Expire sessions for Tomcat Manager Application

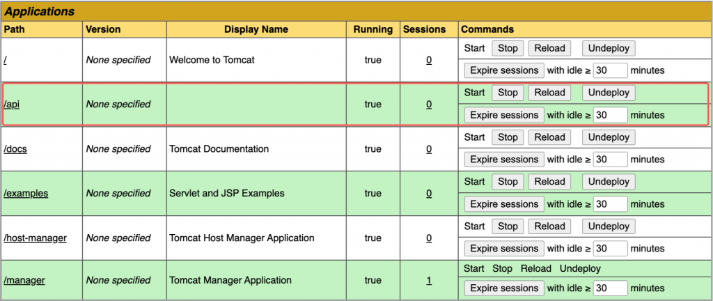[x=504, y=288]
